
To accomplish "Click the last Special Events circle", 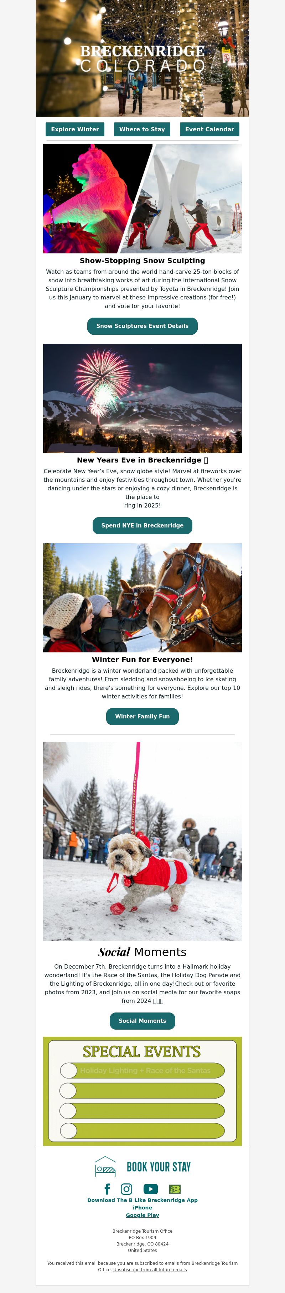I will [68, 1131].
